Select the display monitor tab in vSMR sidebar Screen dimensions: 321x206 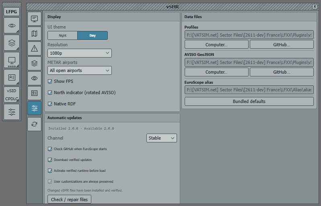pyautogui.click(x=35, y=19)
